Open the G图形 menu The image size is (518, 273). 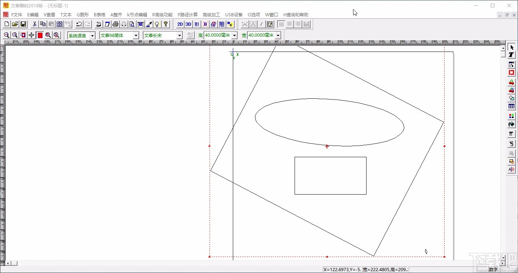(82, 15)
